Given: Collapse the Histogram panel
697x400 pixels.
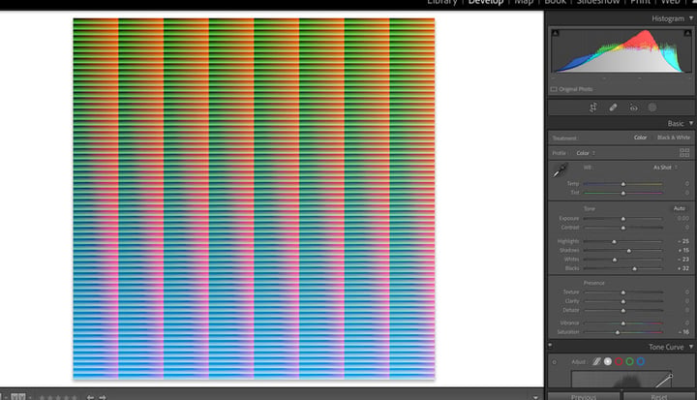Looking at the screenshot, I should click(691, 18).
